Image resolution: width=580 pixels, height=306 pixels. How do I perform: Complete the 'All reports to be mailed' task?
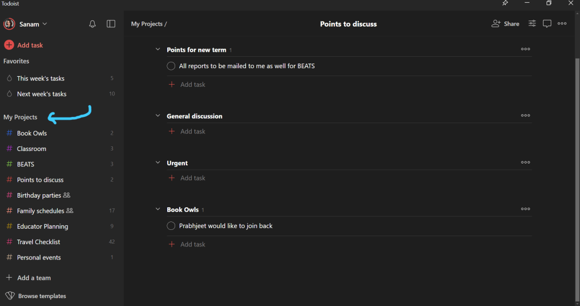click(x=171, y=66)
